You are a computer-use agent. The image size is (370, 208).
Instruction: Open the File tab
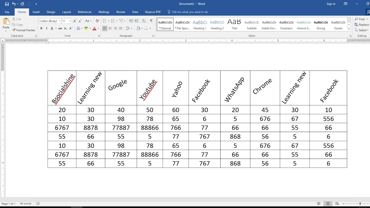[7, 12]
